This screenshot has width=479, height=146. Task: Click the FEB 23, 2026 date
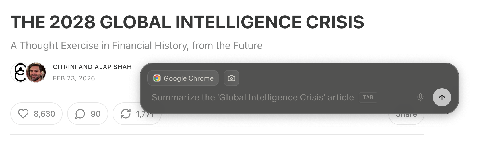74,78
